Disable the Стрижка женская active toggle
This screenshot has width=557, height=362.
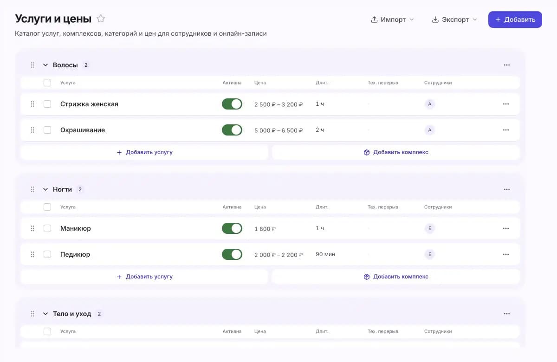pos(232,104)
